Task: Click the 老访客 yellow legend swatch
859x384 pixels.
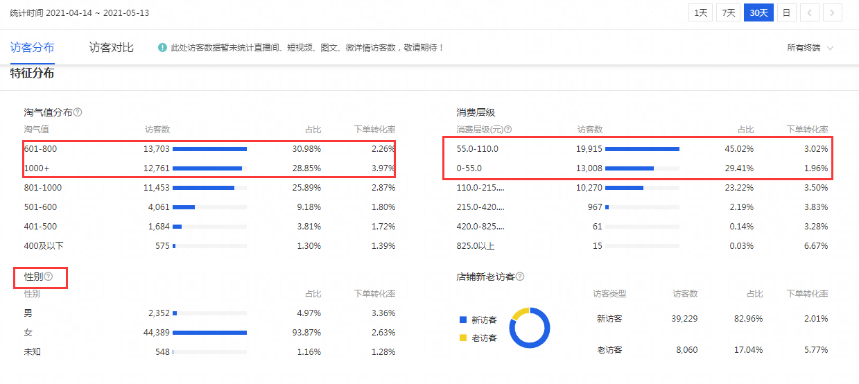Action: [x=462, y=338]
